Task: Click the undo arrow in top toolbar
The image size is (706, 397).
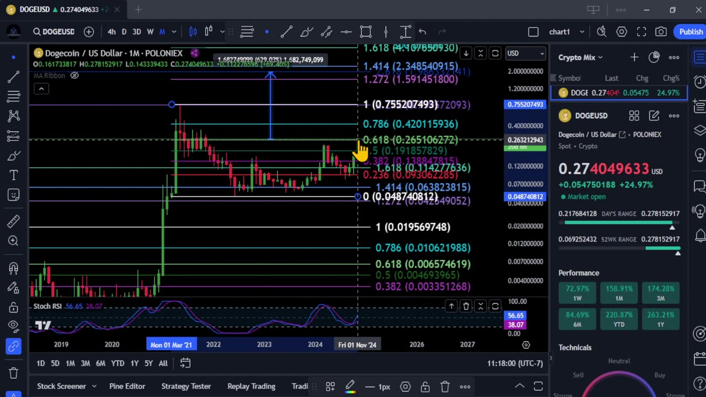Action: [x=422, y=32]
